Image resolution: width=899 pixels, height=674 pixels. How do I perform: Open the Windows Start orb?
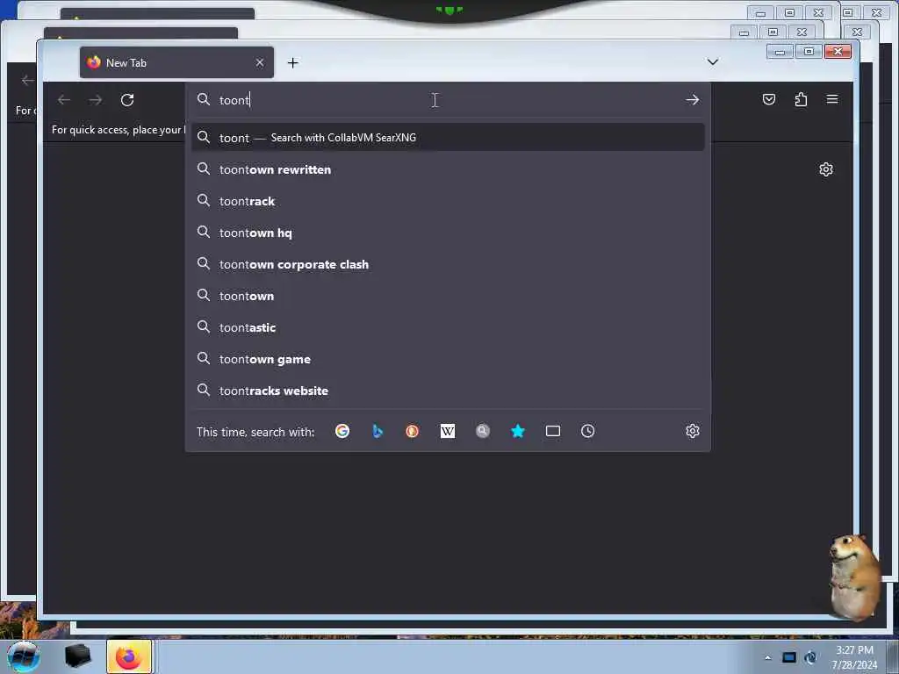pyautogui.click(x=24, y=656)
